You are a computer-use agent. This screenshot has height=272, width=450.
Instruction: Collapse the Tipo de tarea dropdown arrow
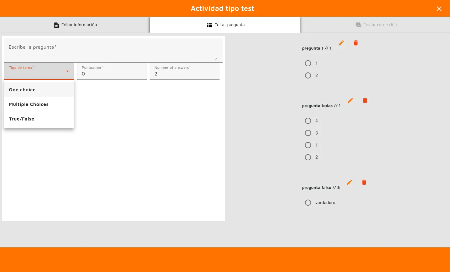point(67,71)
